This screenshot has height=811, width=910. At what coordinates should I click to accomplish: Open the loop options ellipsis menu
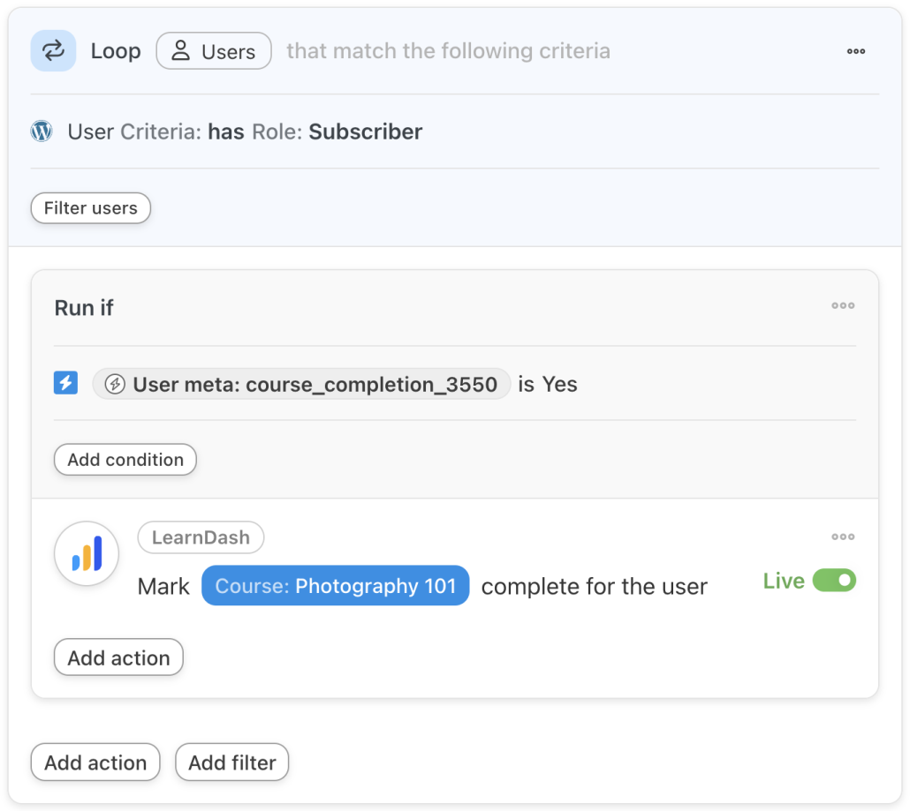tap(854, 50)
